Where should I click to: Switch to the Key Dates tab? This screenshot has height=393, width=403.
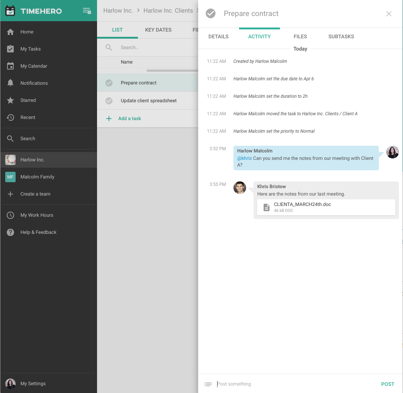point(158,30)
